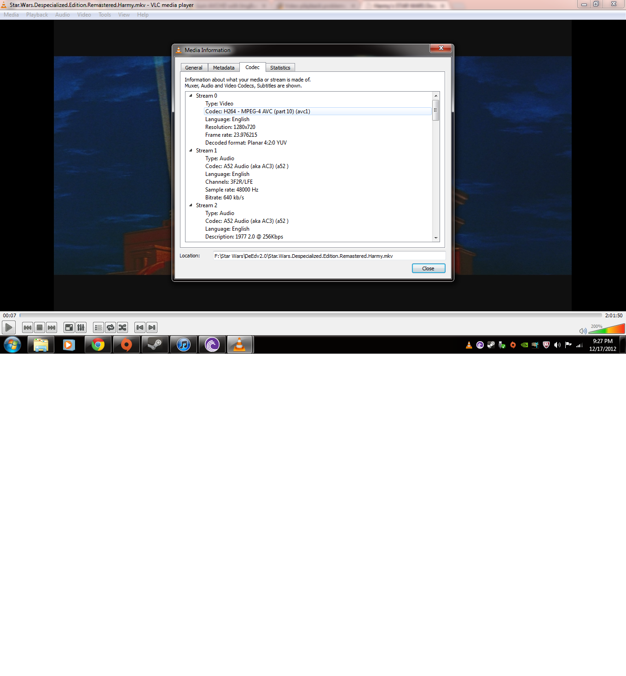Toggle the elapsed time 00:07 display
Image resolution: width=626 pixels, height=676 pixels.
point(10,315)
